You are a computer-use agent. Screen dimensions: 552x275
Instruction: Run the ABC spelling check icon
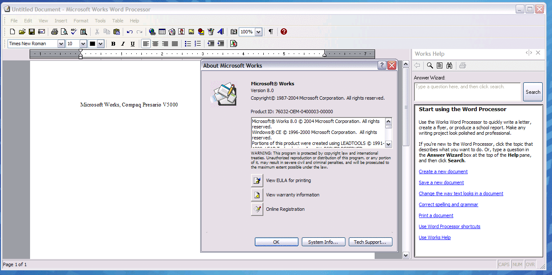coord(74,32)
